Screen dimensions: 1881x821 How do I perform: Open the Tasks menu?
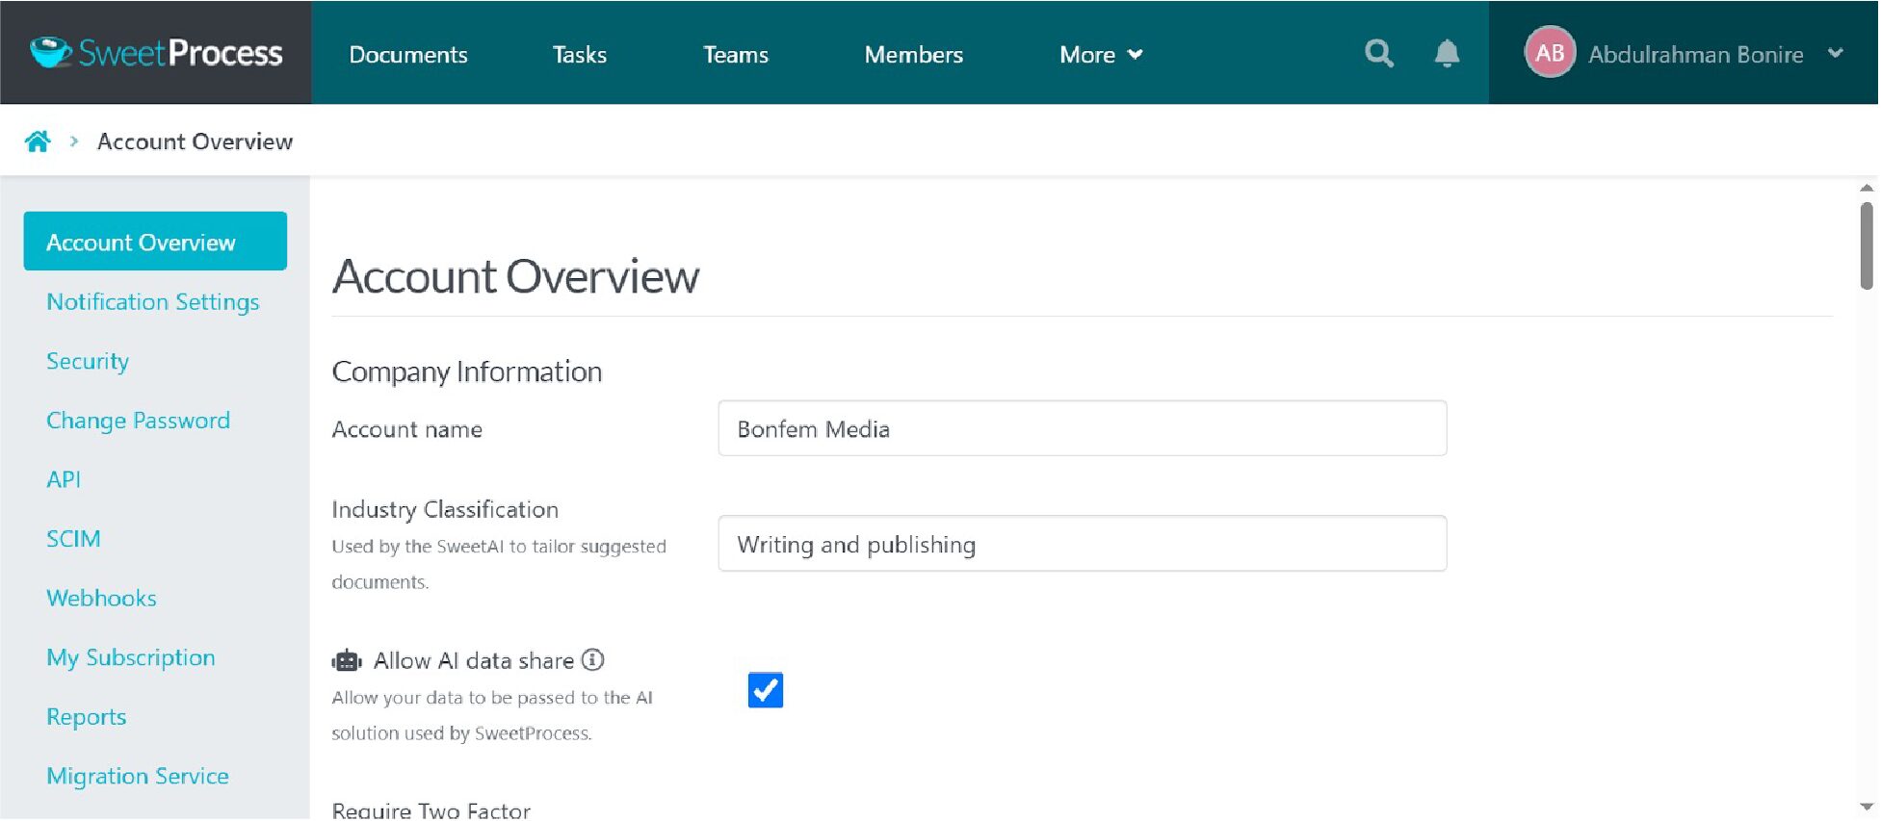(x=580, y=55)
